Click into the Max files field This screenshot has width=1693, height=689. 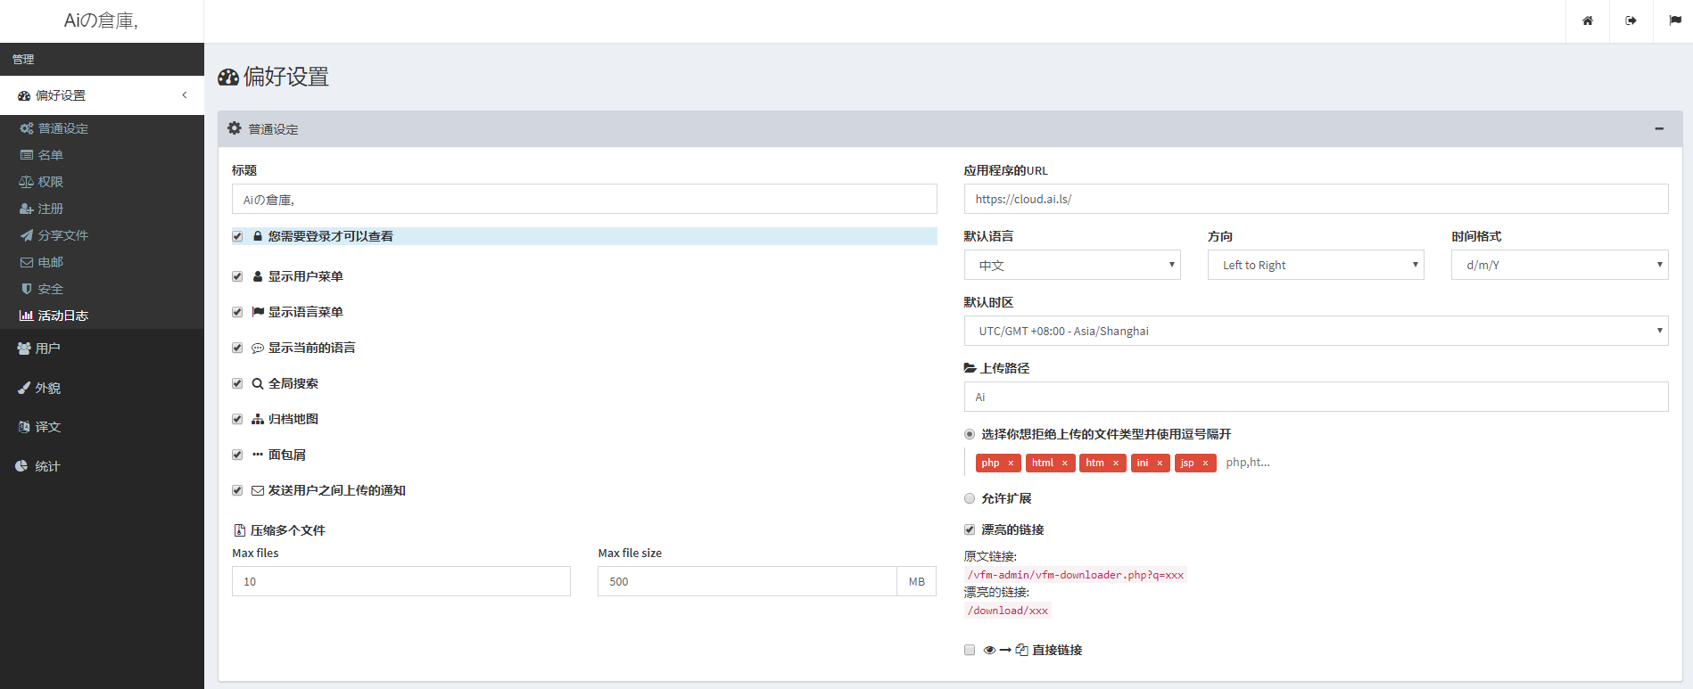[x=401, y=581]
